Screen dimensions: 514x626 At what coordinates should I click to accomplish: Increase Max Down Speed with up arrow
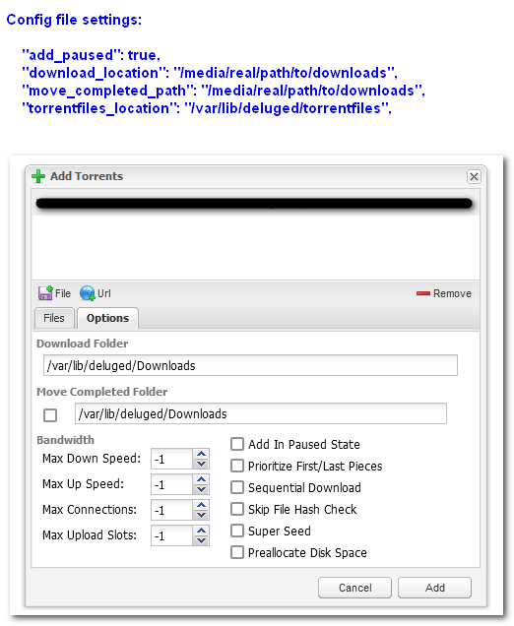[x=201, y=454]
